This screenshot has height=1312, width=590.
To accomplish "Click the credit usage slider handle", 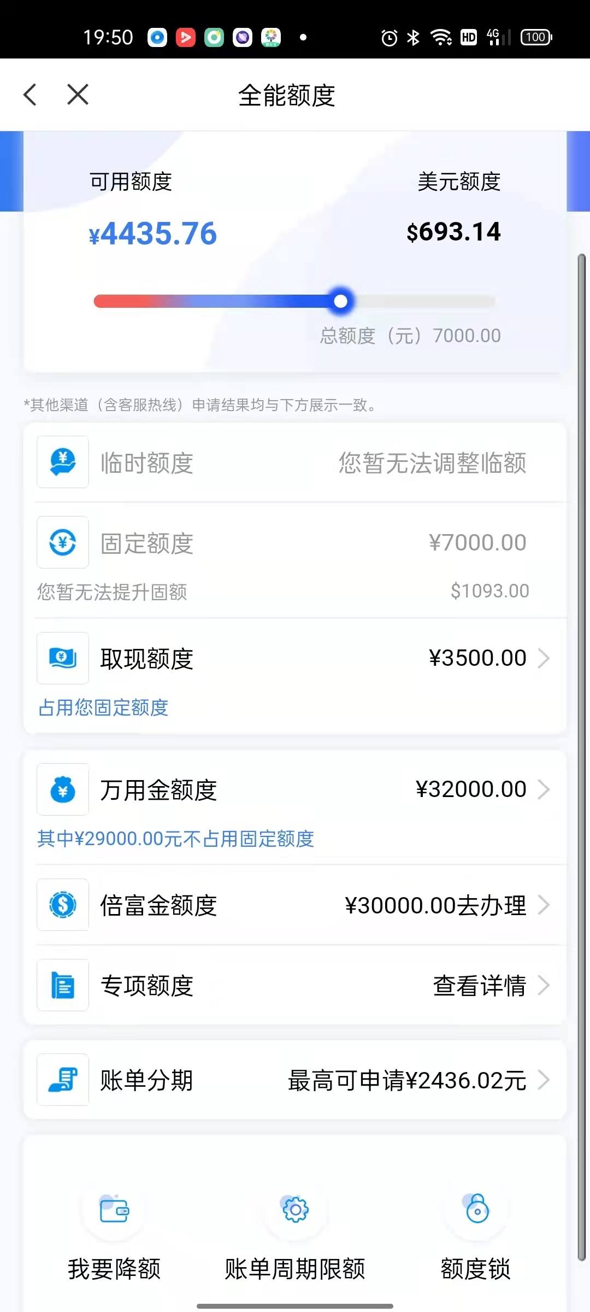I will pos(340,301).
